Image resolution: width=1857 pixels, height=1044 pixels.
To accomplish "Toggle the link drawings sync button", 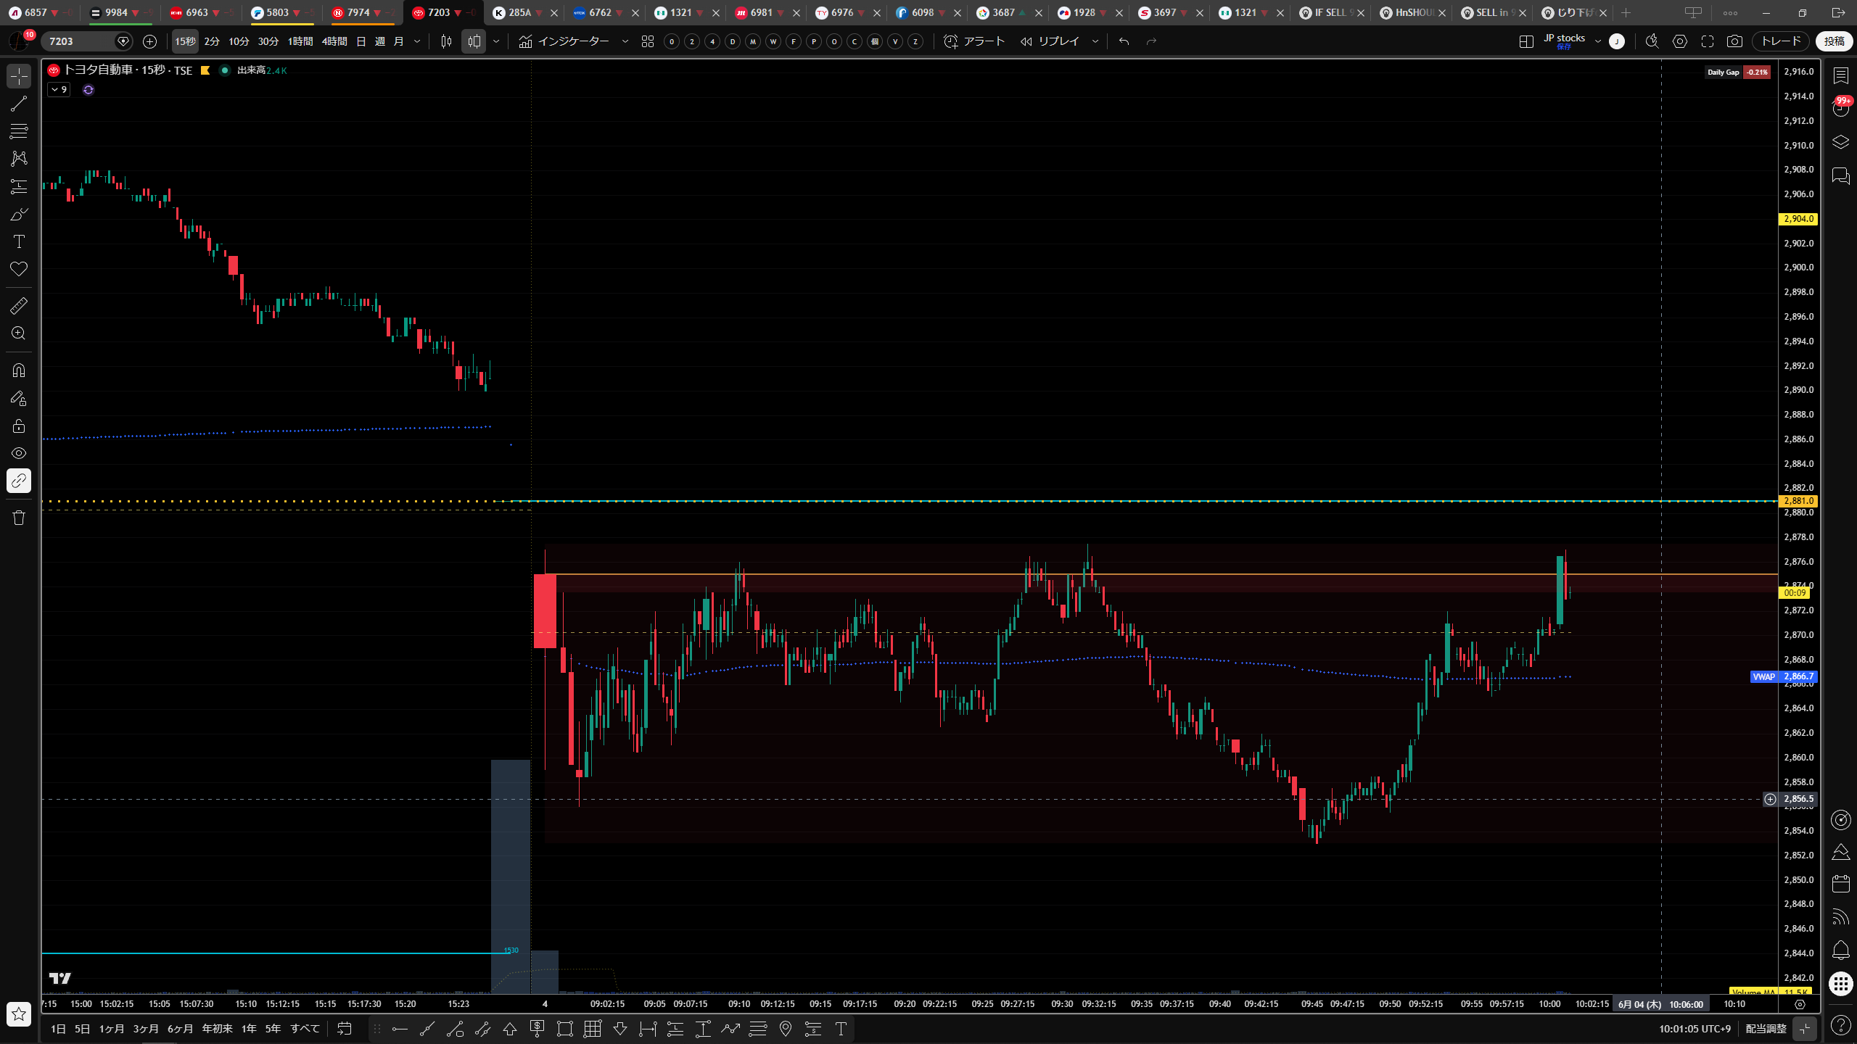I will [19, 481].
